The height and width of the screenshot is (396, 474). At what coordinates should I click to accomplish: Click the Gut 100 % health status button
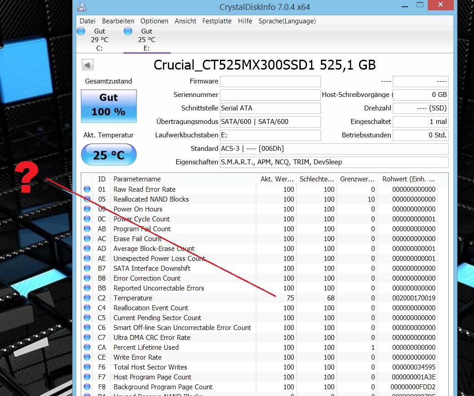pyautogui.click(x=109, y=106)
